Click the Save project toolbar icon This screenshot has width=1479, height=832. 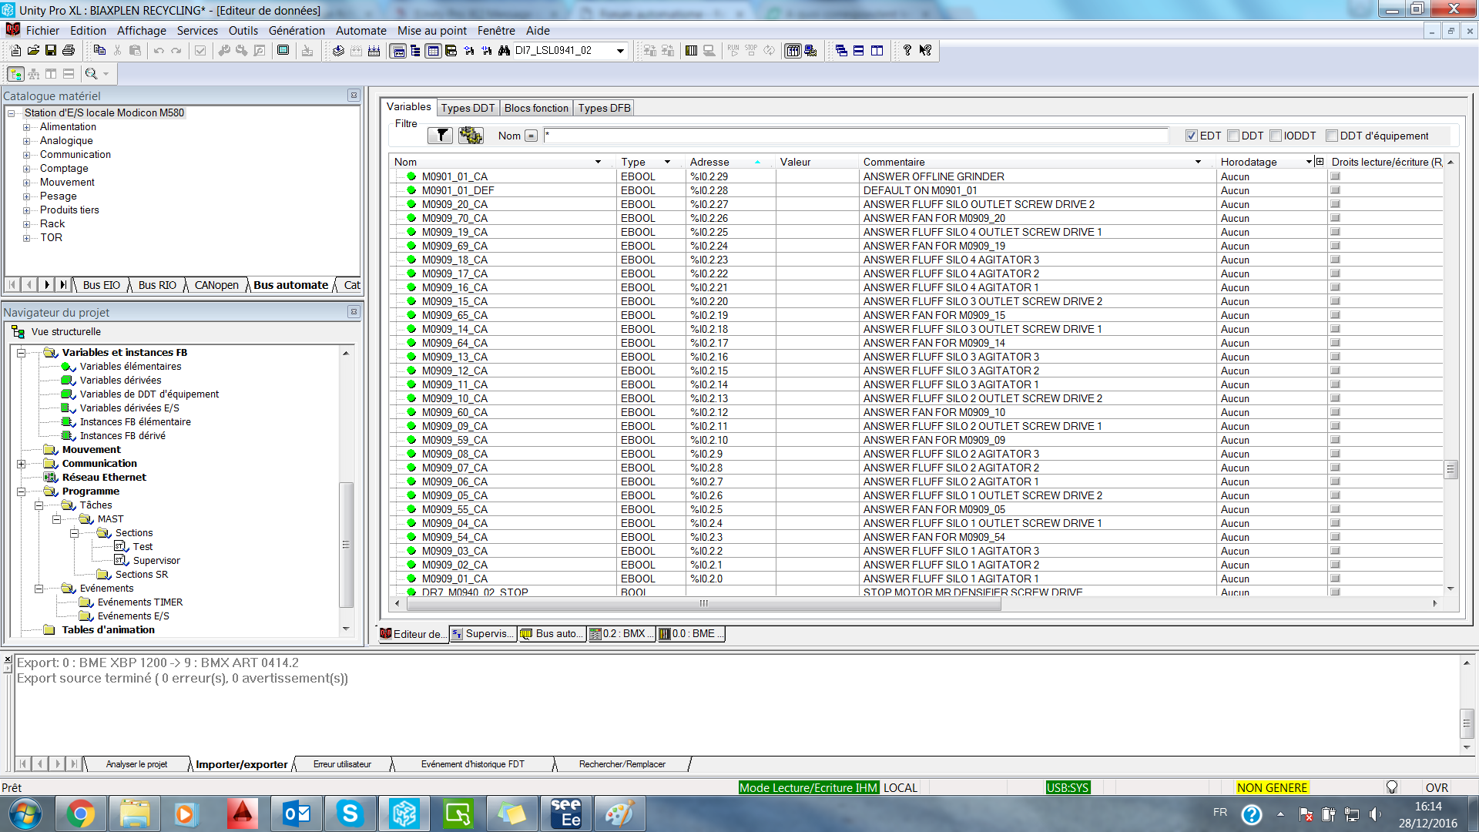[x=51, y=51]
